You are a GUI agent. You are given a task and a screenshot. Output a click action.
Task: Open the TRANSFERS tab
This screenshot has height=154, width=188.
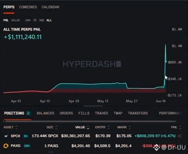pos(138,113)
